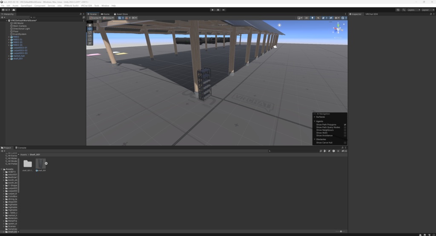Select the Rect transform tool
This screenshot has width=436, height=236.
tap(90, 40)
